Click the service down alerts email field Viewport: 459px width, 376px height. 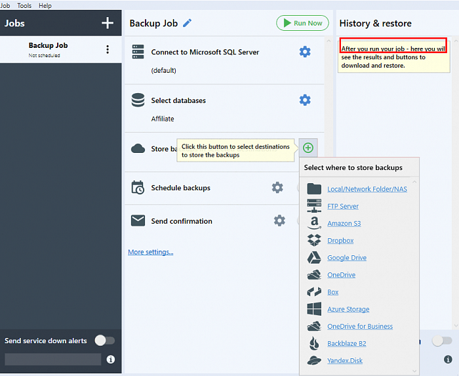pos(52,360)
